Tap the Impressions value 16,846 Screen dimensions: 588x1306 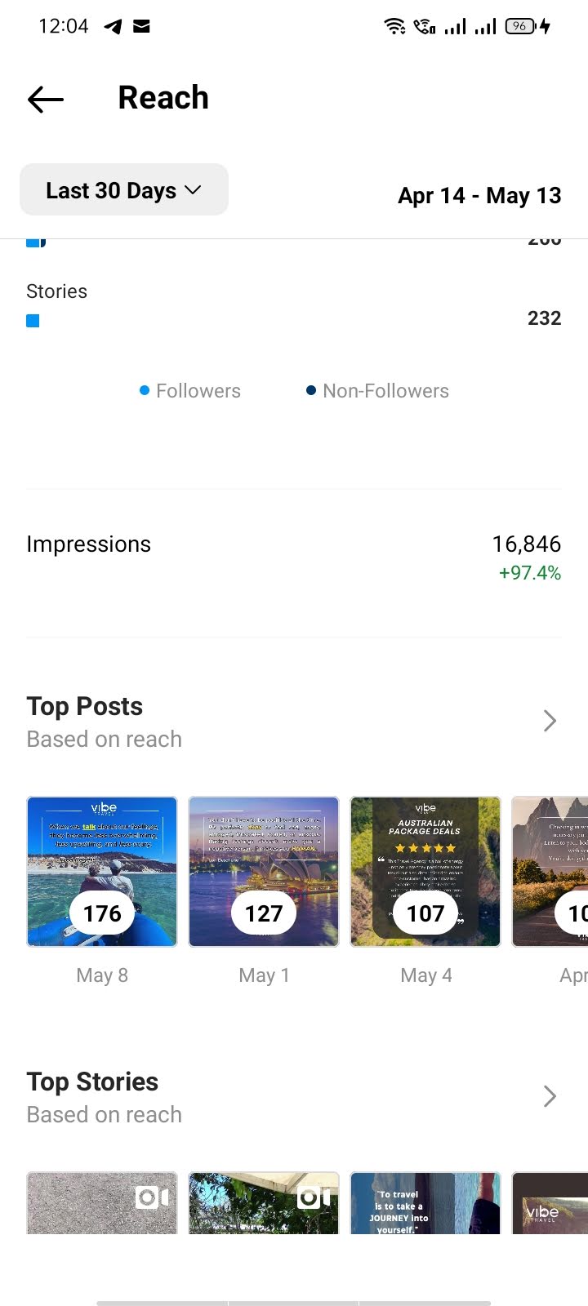[x=526, y=544]
